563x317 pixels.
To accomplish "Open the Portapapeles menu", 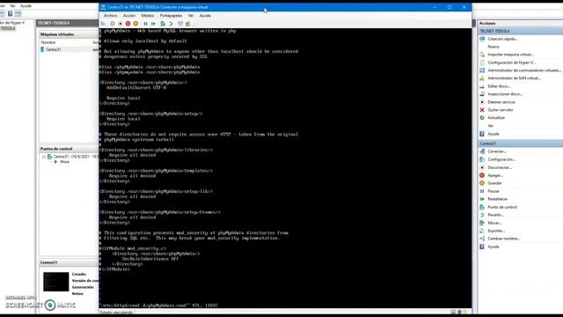I will 171,16.
